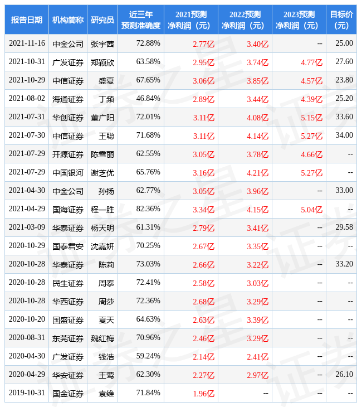Click the 目标价 column header
Screen dimensions: 357x407
point(341,20)
